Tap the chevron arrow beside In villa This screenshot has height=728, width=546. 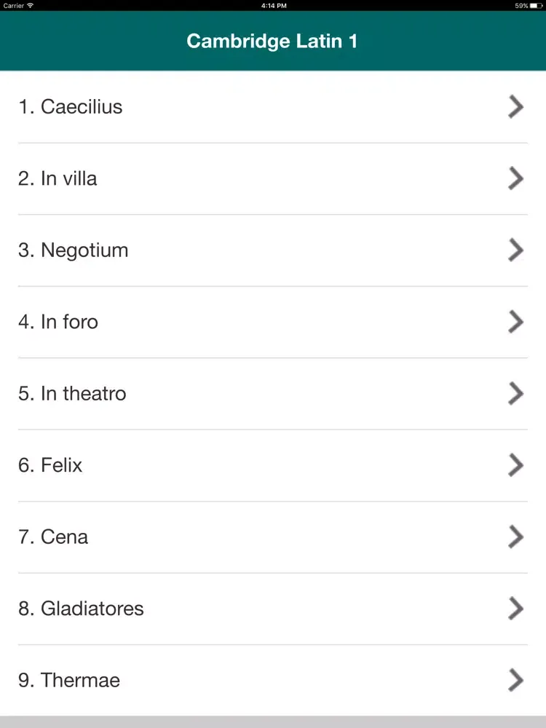coord(515,178)
